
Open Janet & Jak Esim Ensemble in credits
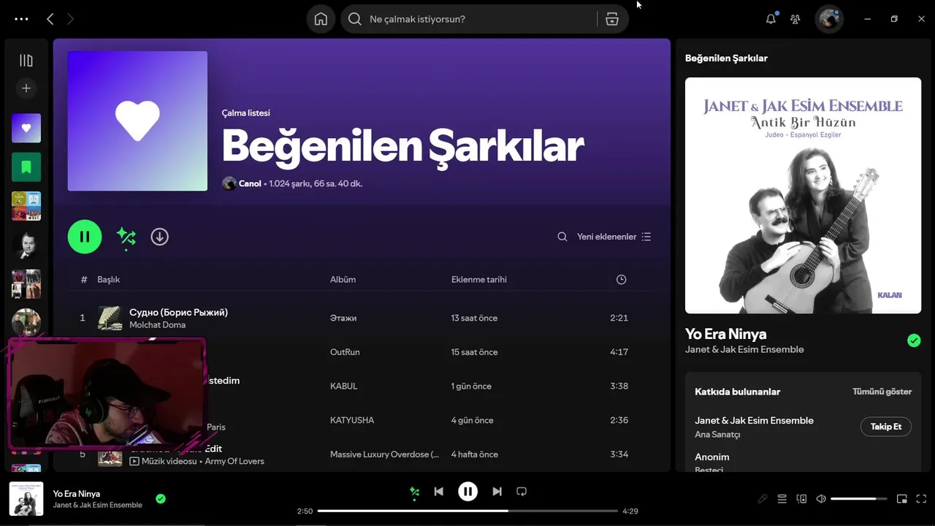pyautogui.click(x=754, y=420)
